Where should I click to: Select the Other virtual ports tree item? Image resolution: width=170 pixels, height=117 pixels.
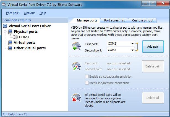30,48
